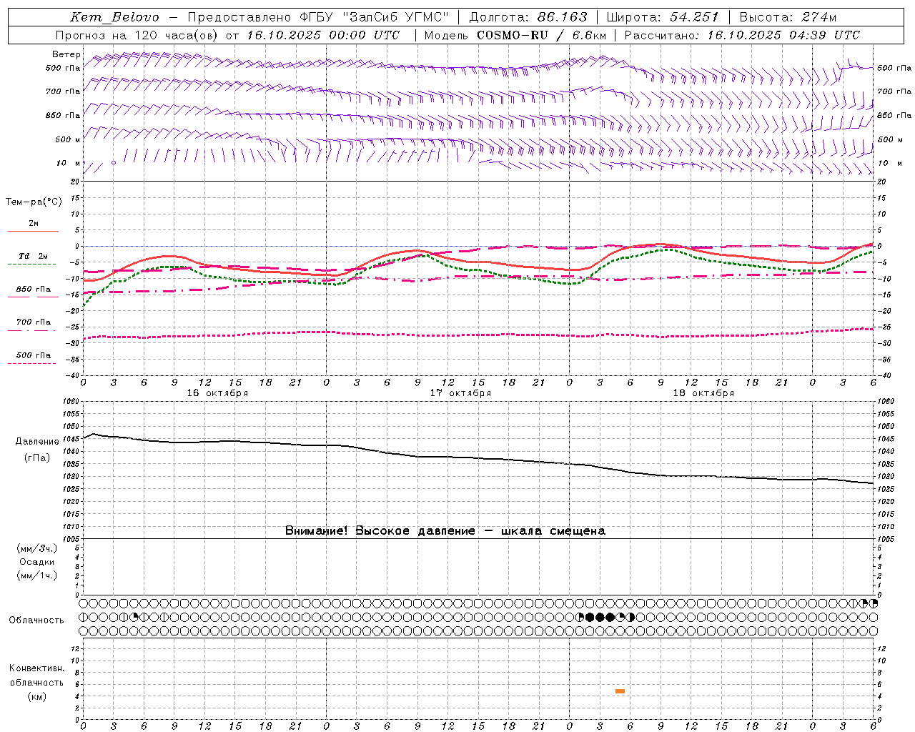This screenshot has width=915, height=732.
Task: Click the 18 октября date label
Action: [703, 393]
